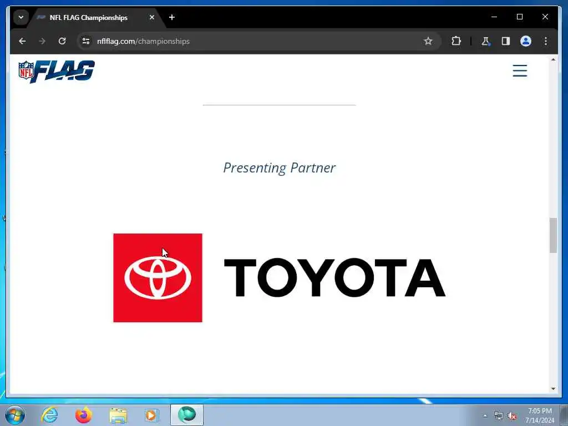Click the scrollbar up arrow
Screen dimensions: 568x426
click(x=553, y=59)
